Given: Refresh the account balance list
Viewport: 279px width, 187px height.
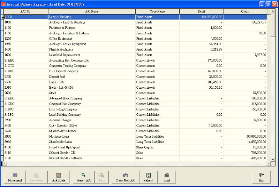Looking at the screenshot, I should tap(149, 177).
